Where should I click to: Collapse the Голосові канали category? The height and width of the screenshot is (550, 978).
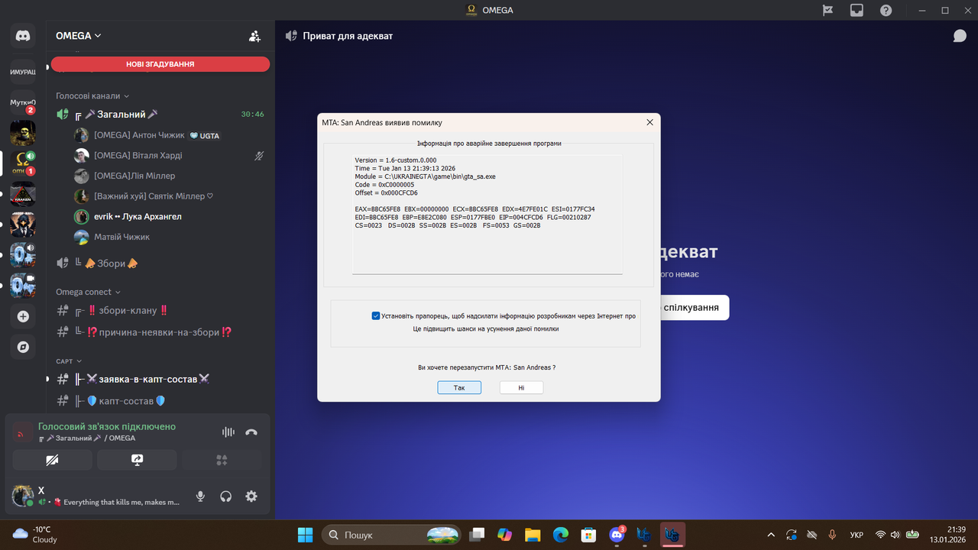[x=92, y=96]
